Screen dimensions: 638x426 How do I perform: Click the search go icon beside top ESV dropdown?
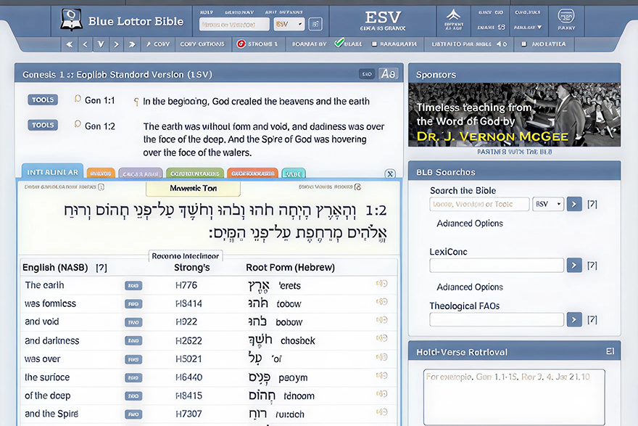pos(315,24)
